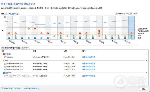This screenshot has height=92, width=150.
Task: Select the information icon in the 2026/2/27 column
Action: [x=35, y=38]
